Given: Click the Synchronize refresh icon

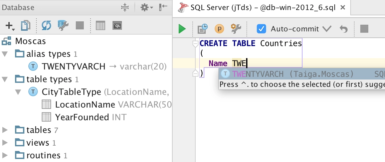Looking at the screenshot, I should [x=46, y=25].
